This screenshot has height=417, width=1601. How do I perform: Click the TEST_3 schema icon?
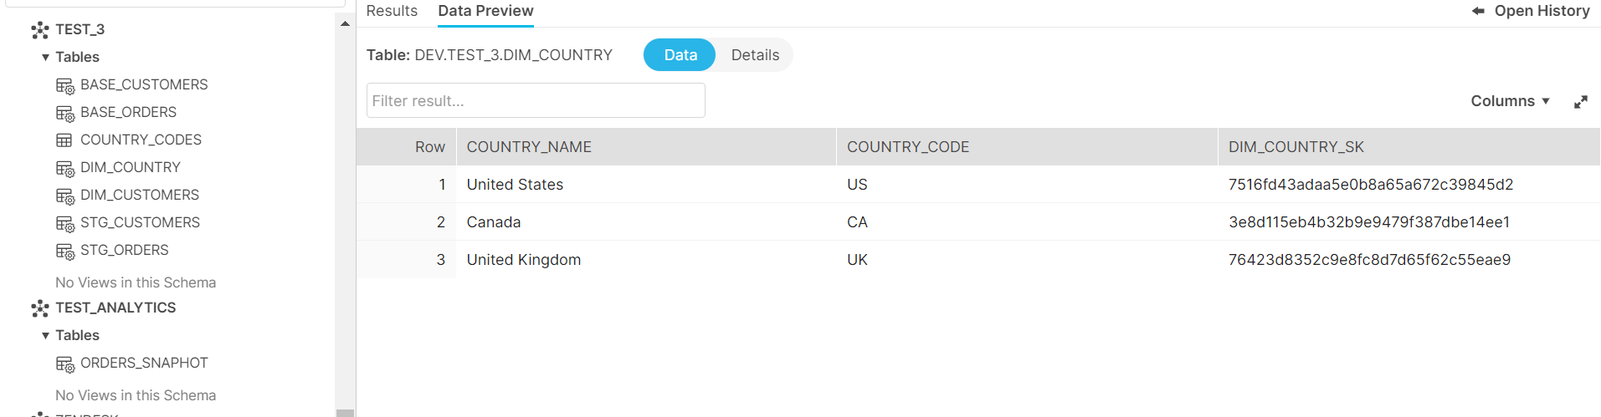coord(40,30)
